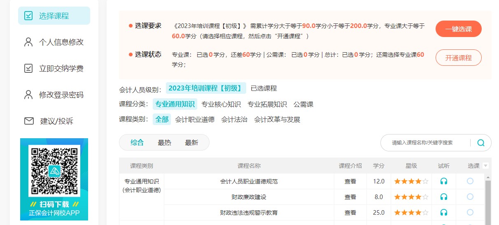
Task: Select the 财政廉政建设 course radio button
Action: [x=470, y=197]
